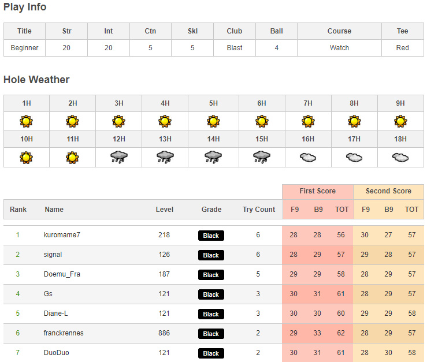Click the sun icon under 9H
The height and width of the screenshot is (362, 427).
tap(400, 121)
